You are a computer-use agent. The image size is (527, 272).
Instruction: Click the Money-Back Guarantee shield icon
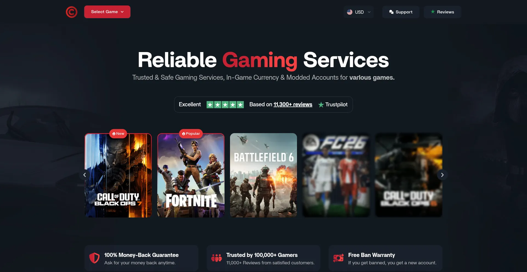[x=94, y=258]
